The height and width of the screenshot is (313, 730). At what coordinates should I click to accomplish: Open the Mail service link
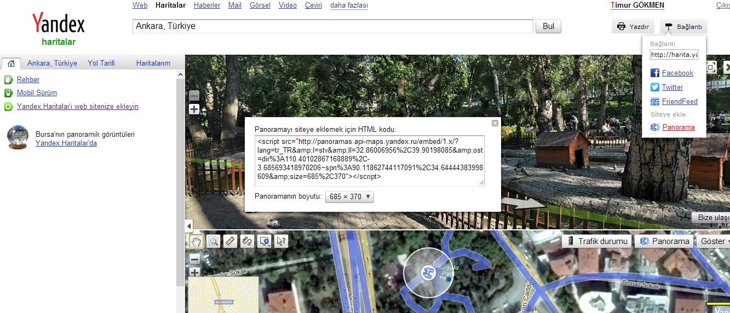(x=235, y=5)
